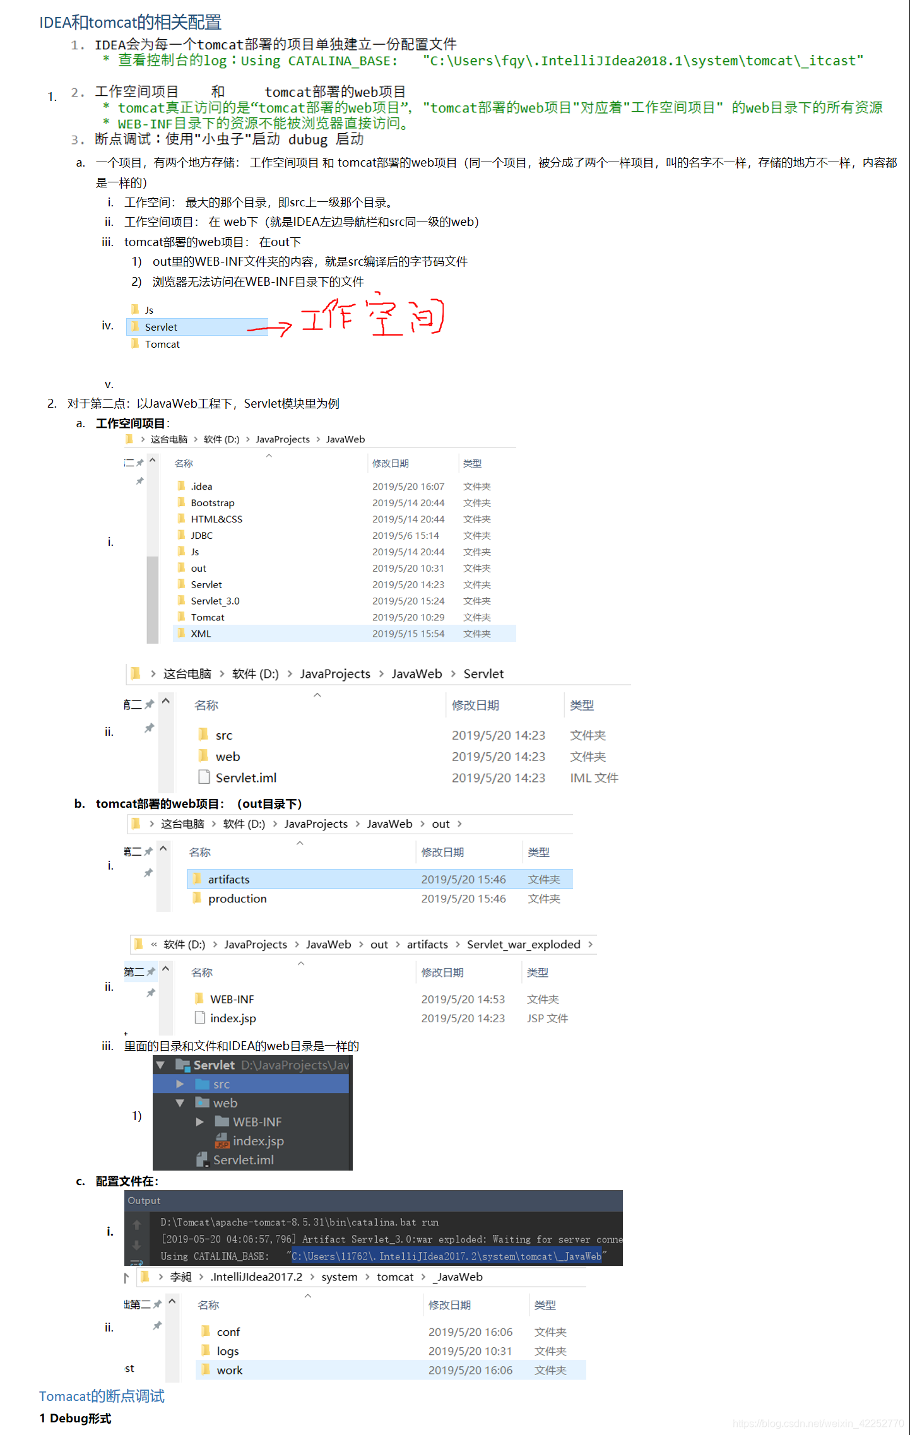Viewport: 910px width, 1435px height.
Task: Click the Servlet module node in IDEA tree
Action: 213,1065
